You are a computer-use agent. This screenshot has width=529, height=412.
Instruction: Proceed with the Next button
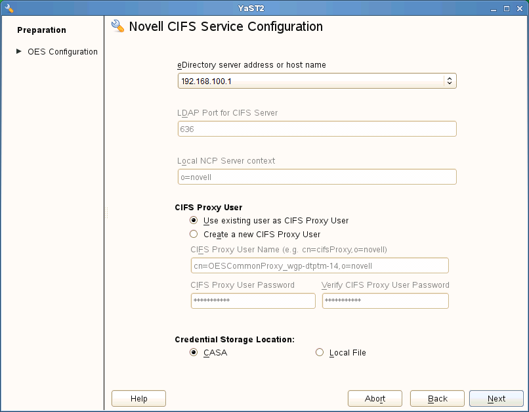point(496,398)
